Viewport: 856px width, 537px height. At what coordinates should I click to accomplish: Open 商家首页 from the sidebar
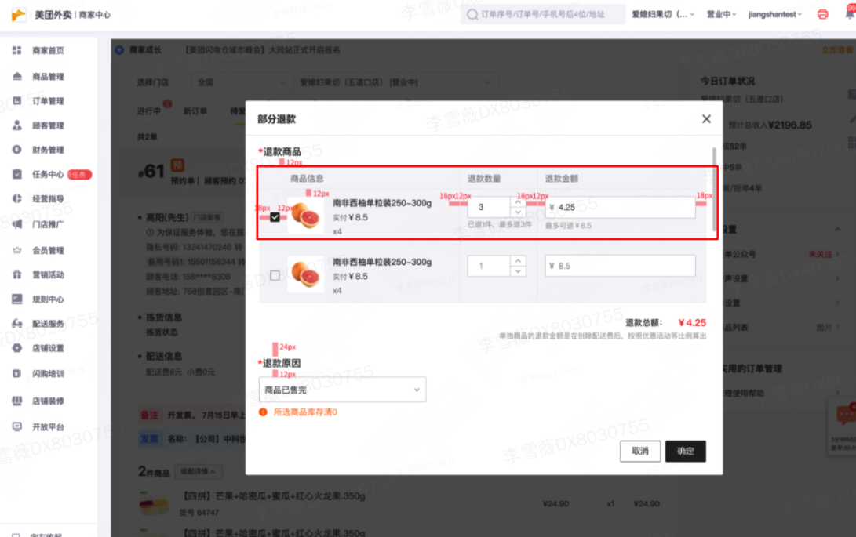click(x=48, y=51)
